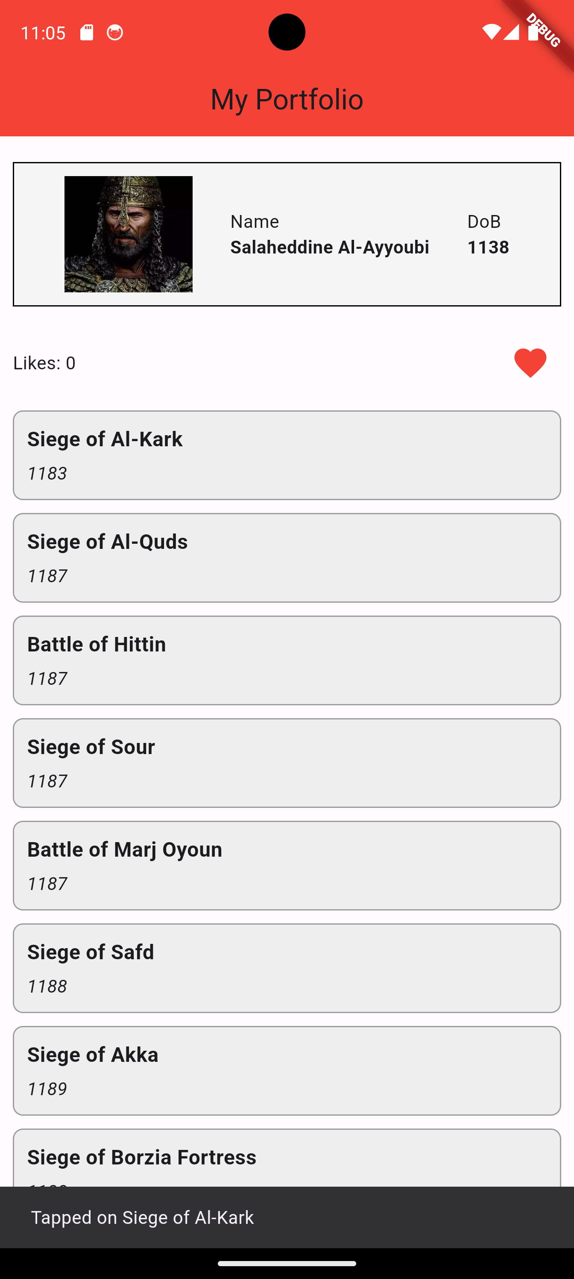574x1279 pixels.
Task: Tap the My Portfolio title
Action: [x=287, y=99]
